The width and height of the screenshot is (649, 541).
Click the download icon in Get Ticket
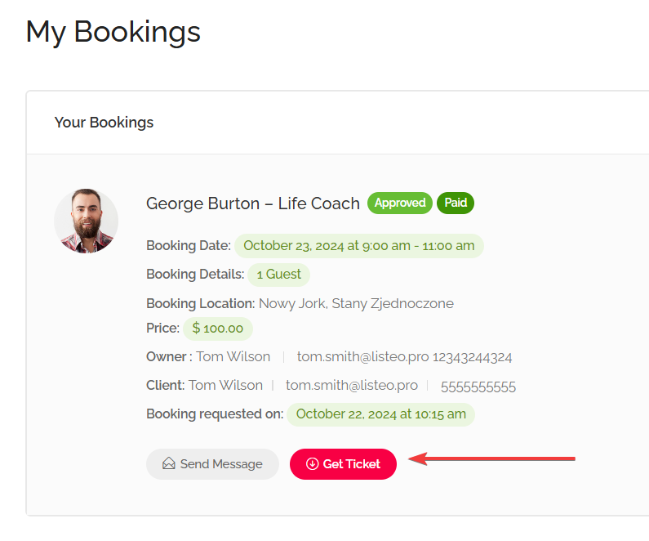coord(312,464)
